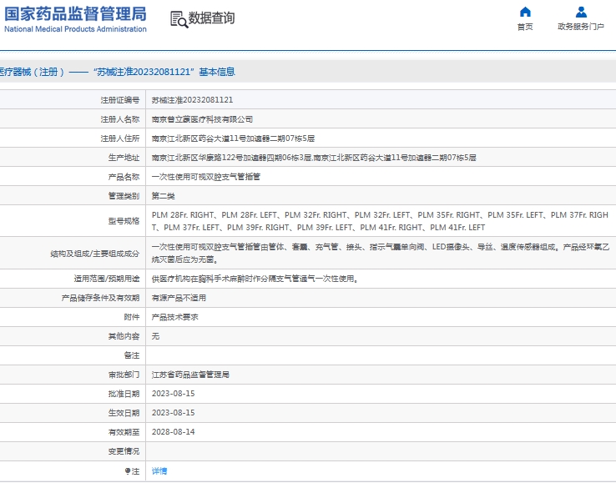Click the 生产地址 label
The height and width of the screenshot is (483, 616).
[124, 158]
